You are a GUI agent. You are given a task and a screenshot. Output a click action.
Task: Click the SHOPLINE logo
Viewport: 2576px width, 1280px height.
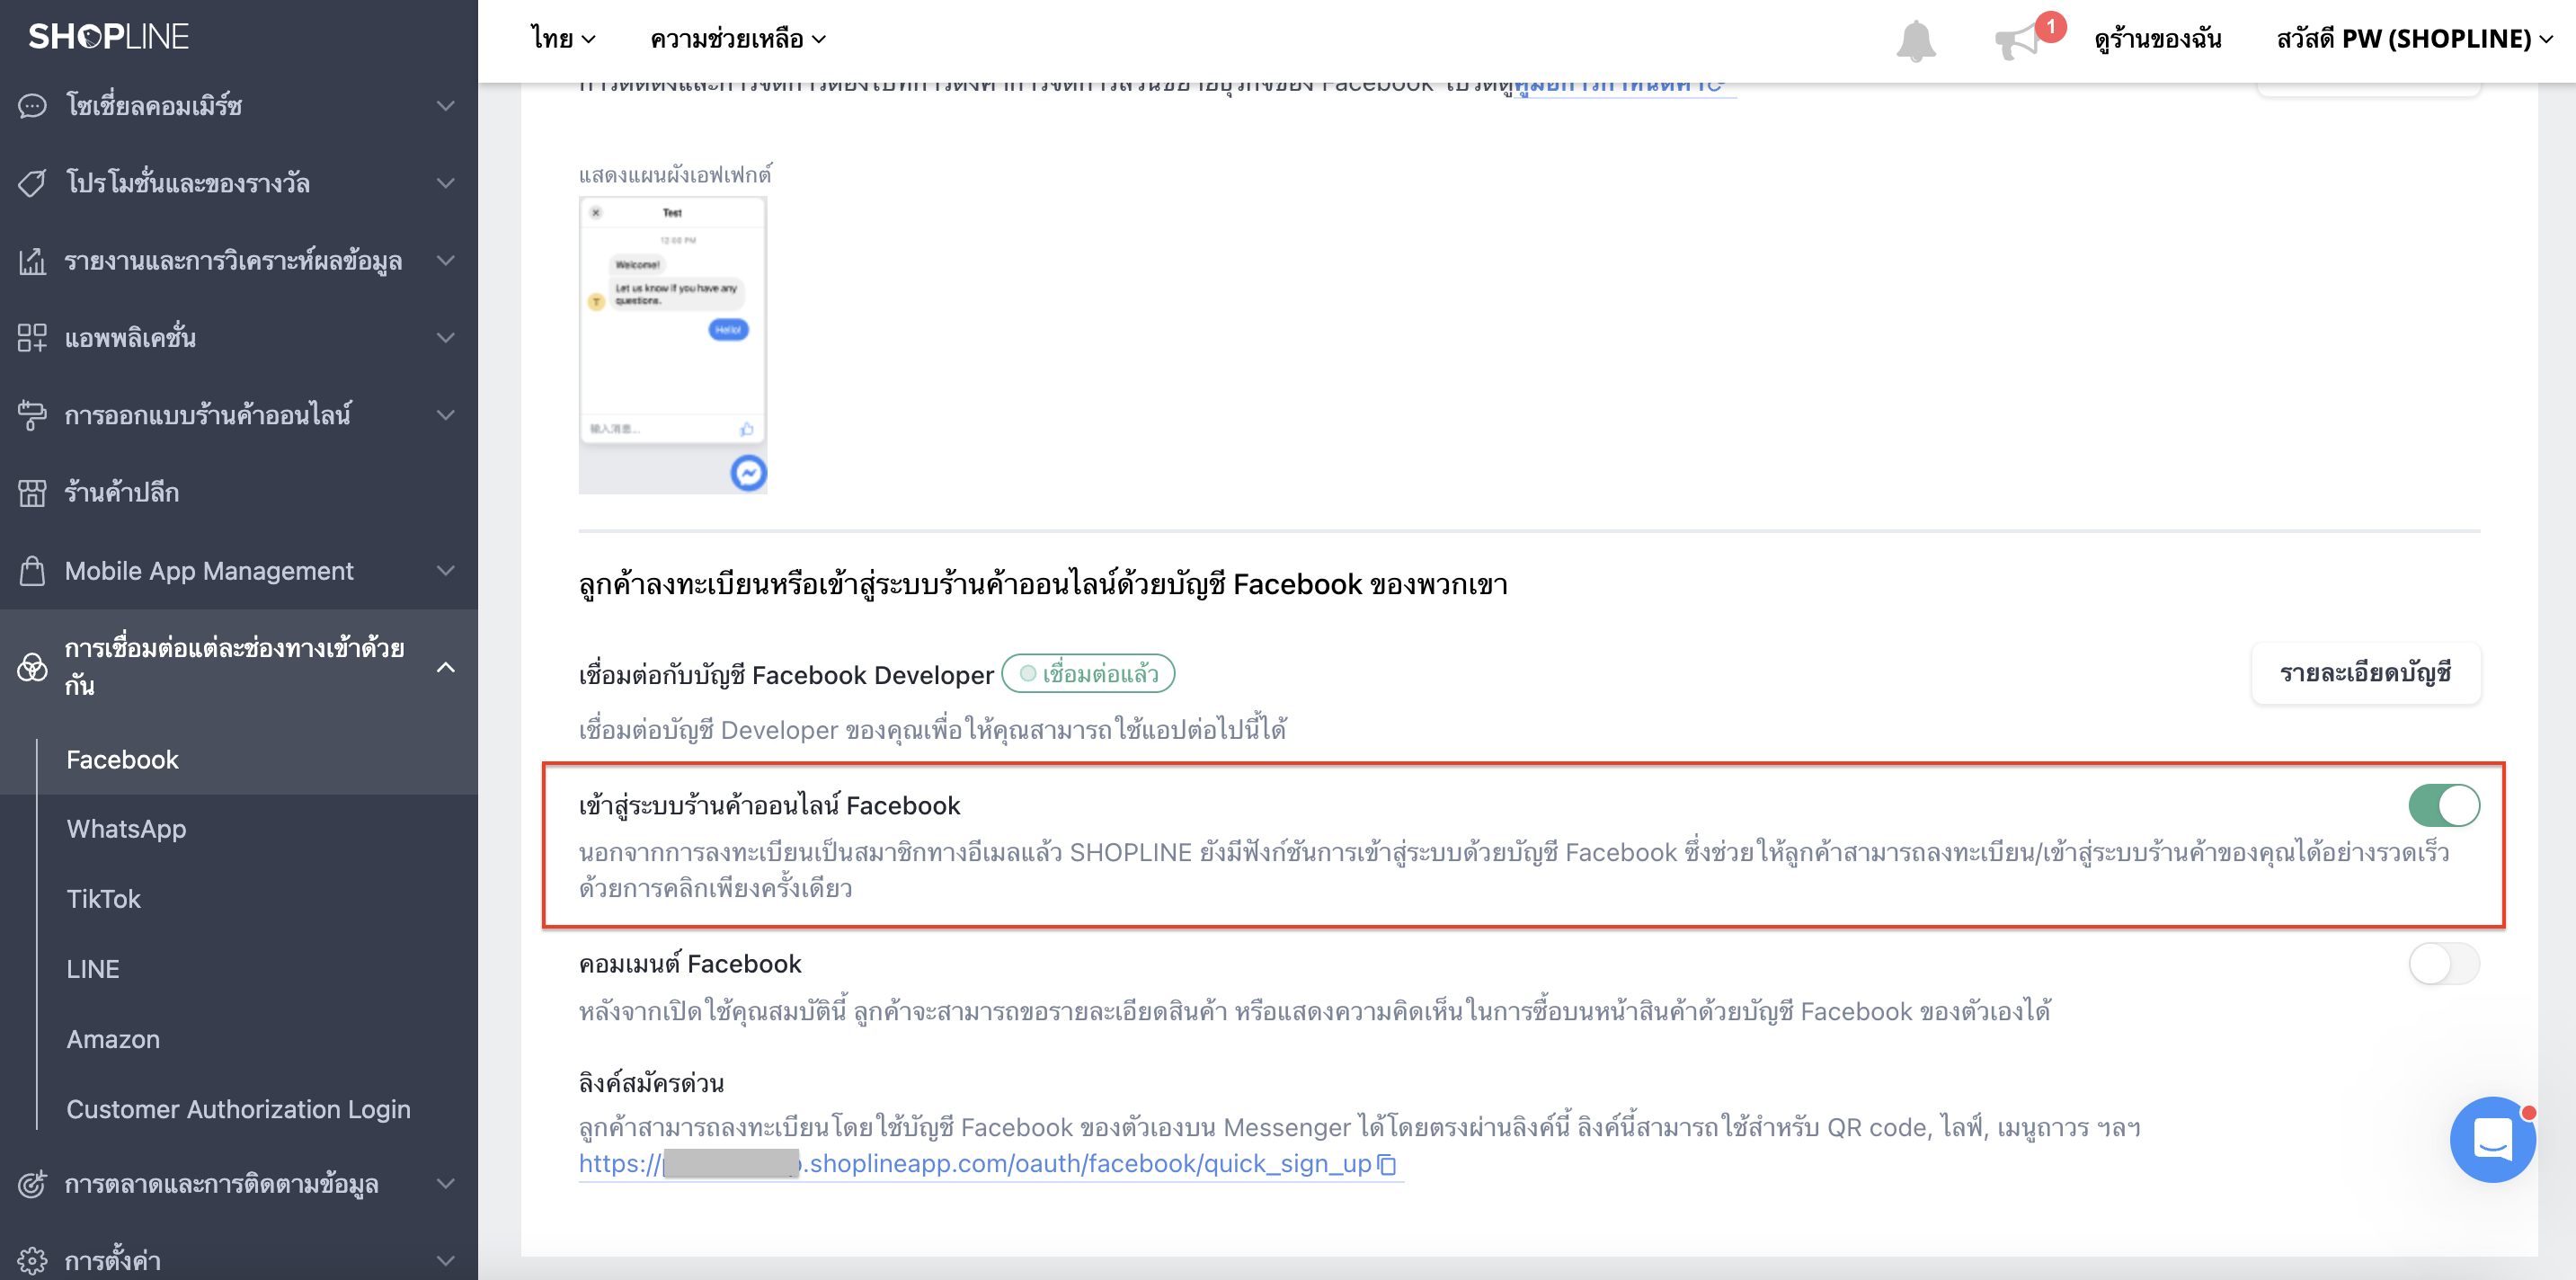[108, 37]
